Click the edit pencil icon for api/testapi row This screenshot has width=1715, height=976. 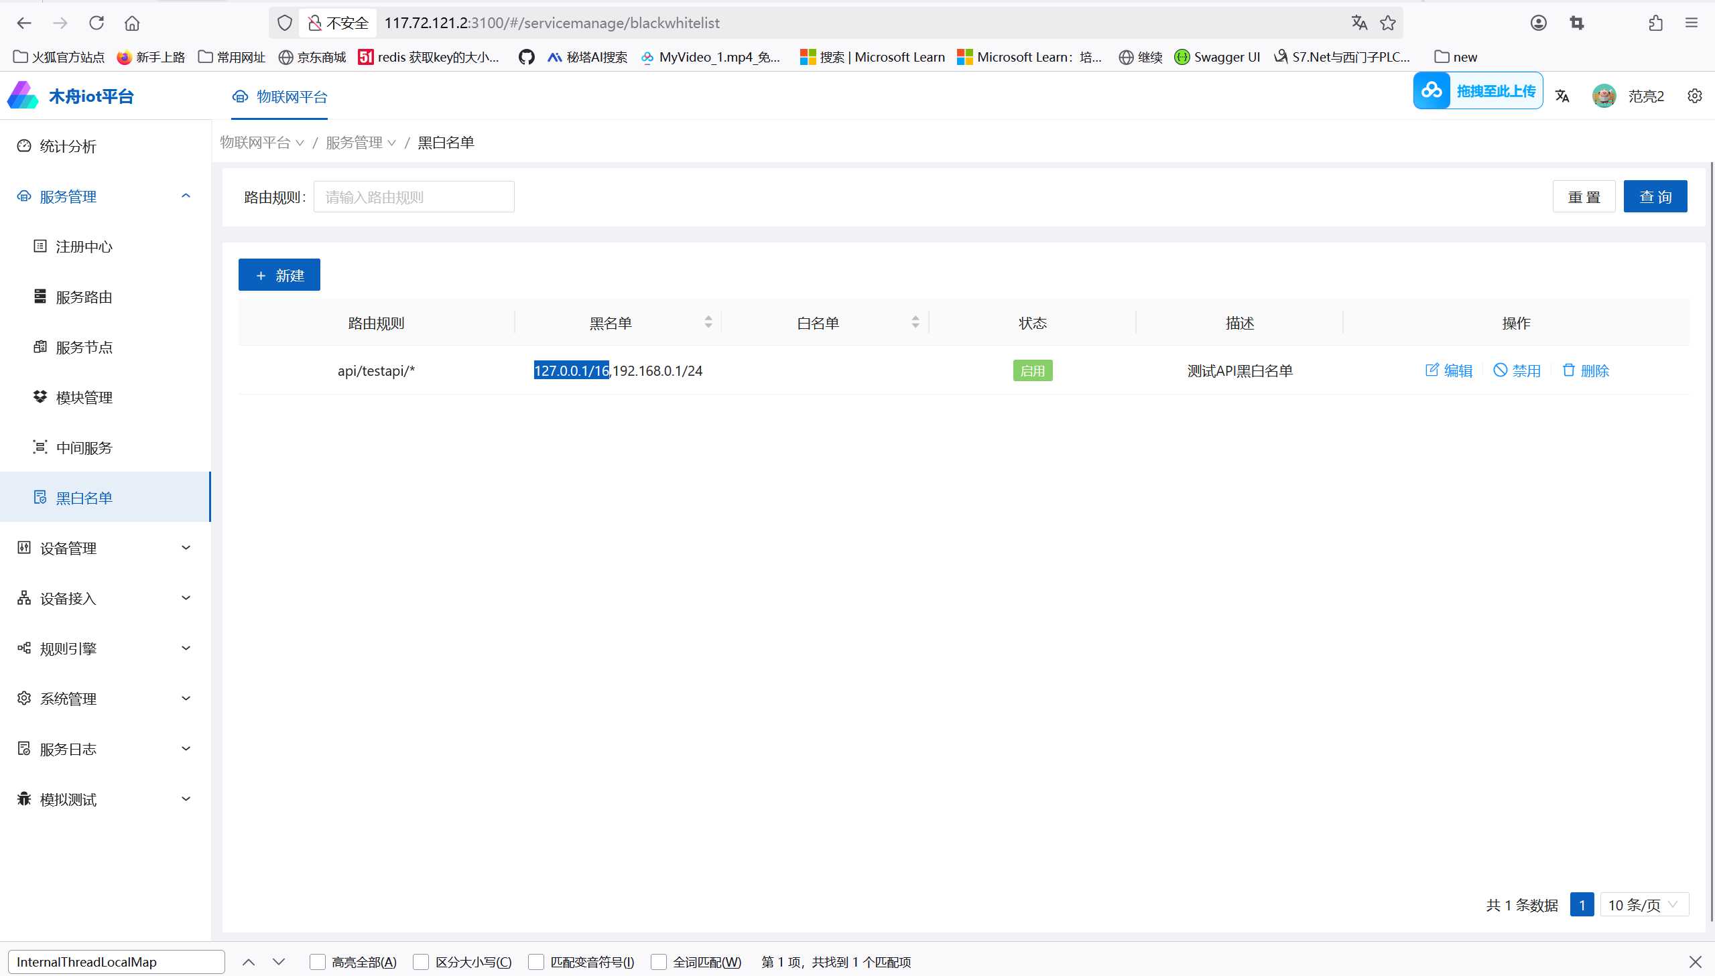[x=1432, y=370]
